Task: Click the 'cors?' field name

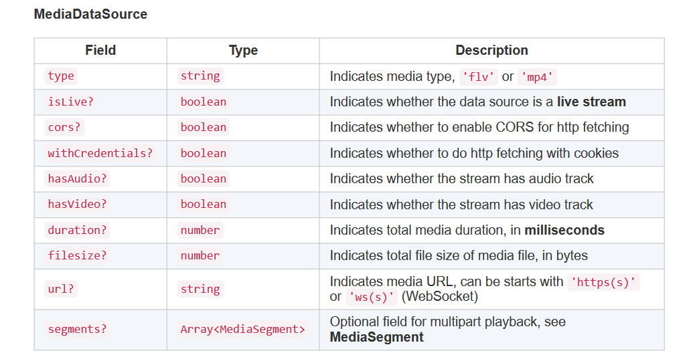Action: coord(64,127)
